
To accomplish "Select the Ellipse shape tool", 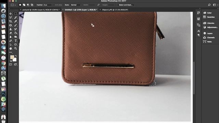I will click(15, 45).
